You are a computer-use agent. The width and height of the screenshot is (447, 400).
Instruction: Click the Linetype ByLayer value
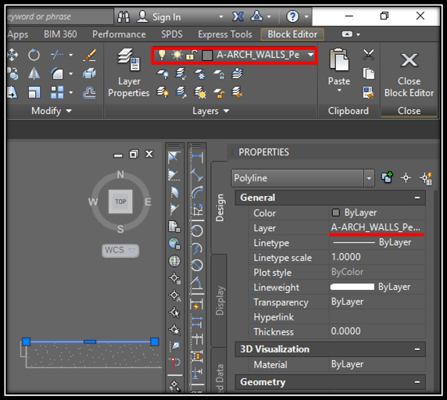395,242
